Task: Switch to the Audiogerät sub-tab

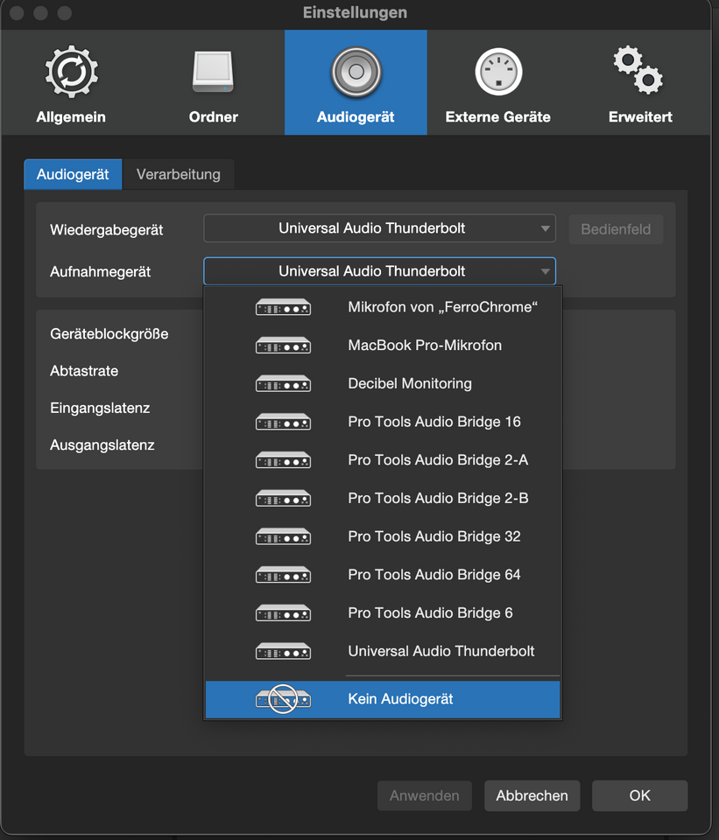Action: pos(73,175)
